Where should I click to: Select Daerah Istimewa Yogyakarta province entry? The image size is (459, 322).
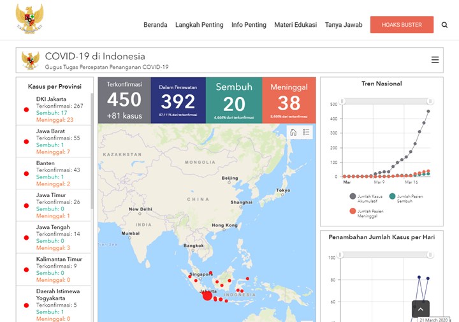pyautogui.click(x=54, y=304)
